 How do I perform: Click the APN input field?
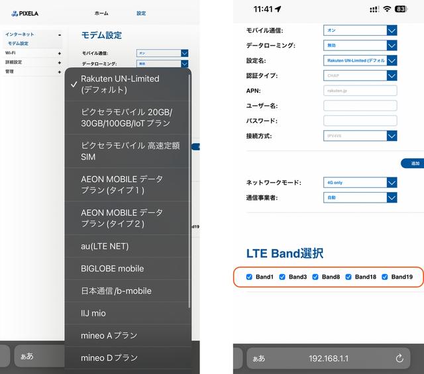(x=360, y=91)
